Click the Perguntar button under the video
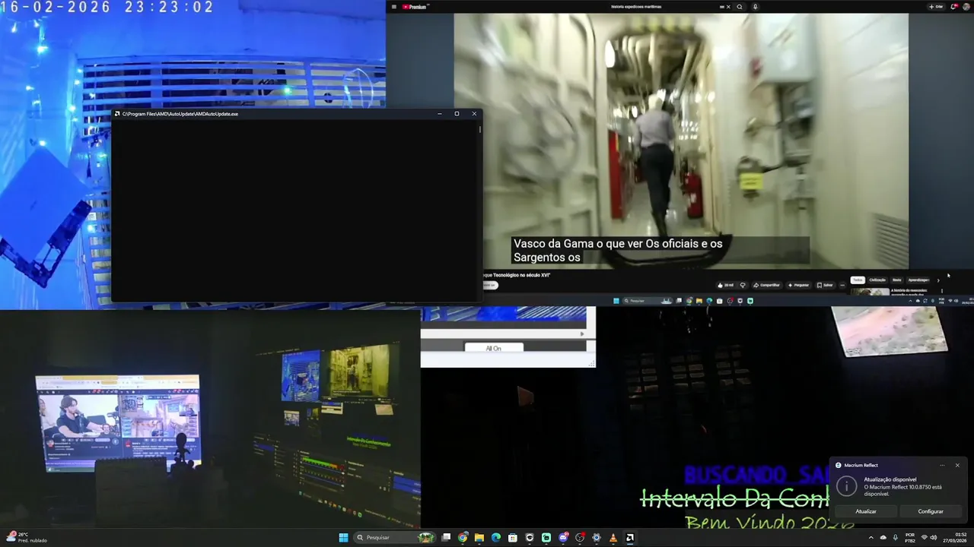Image resolution: width=974 pixels, height=547 pixels. coord(798,286)
